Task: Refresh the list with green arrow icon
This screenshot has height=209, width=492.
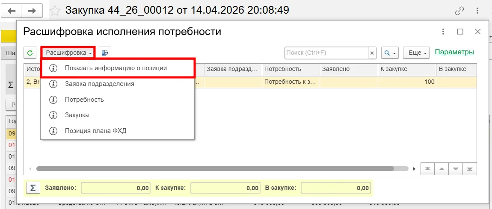Action: coord(30,53)
